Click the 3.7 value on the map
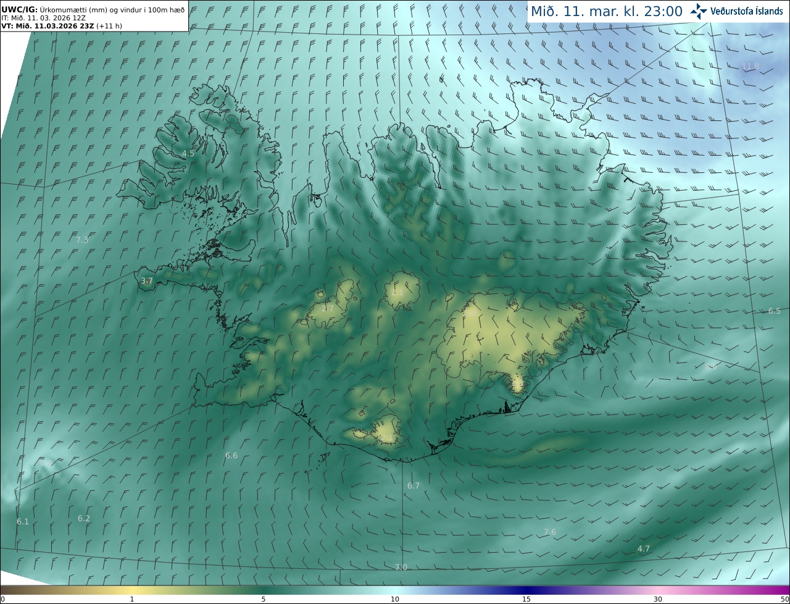The image size is (790, 604). pos(147,280)
